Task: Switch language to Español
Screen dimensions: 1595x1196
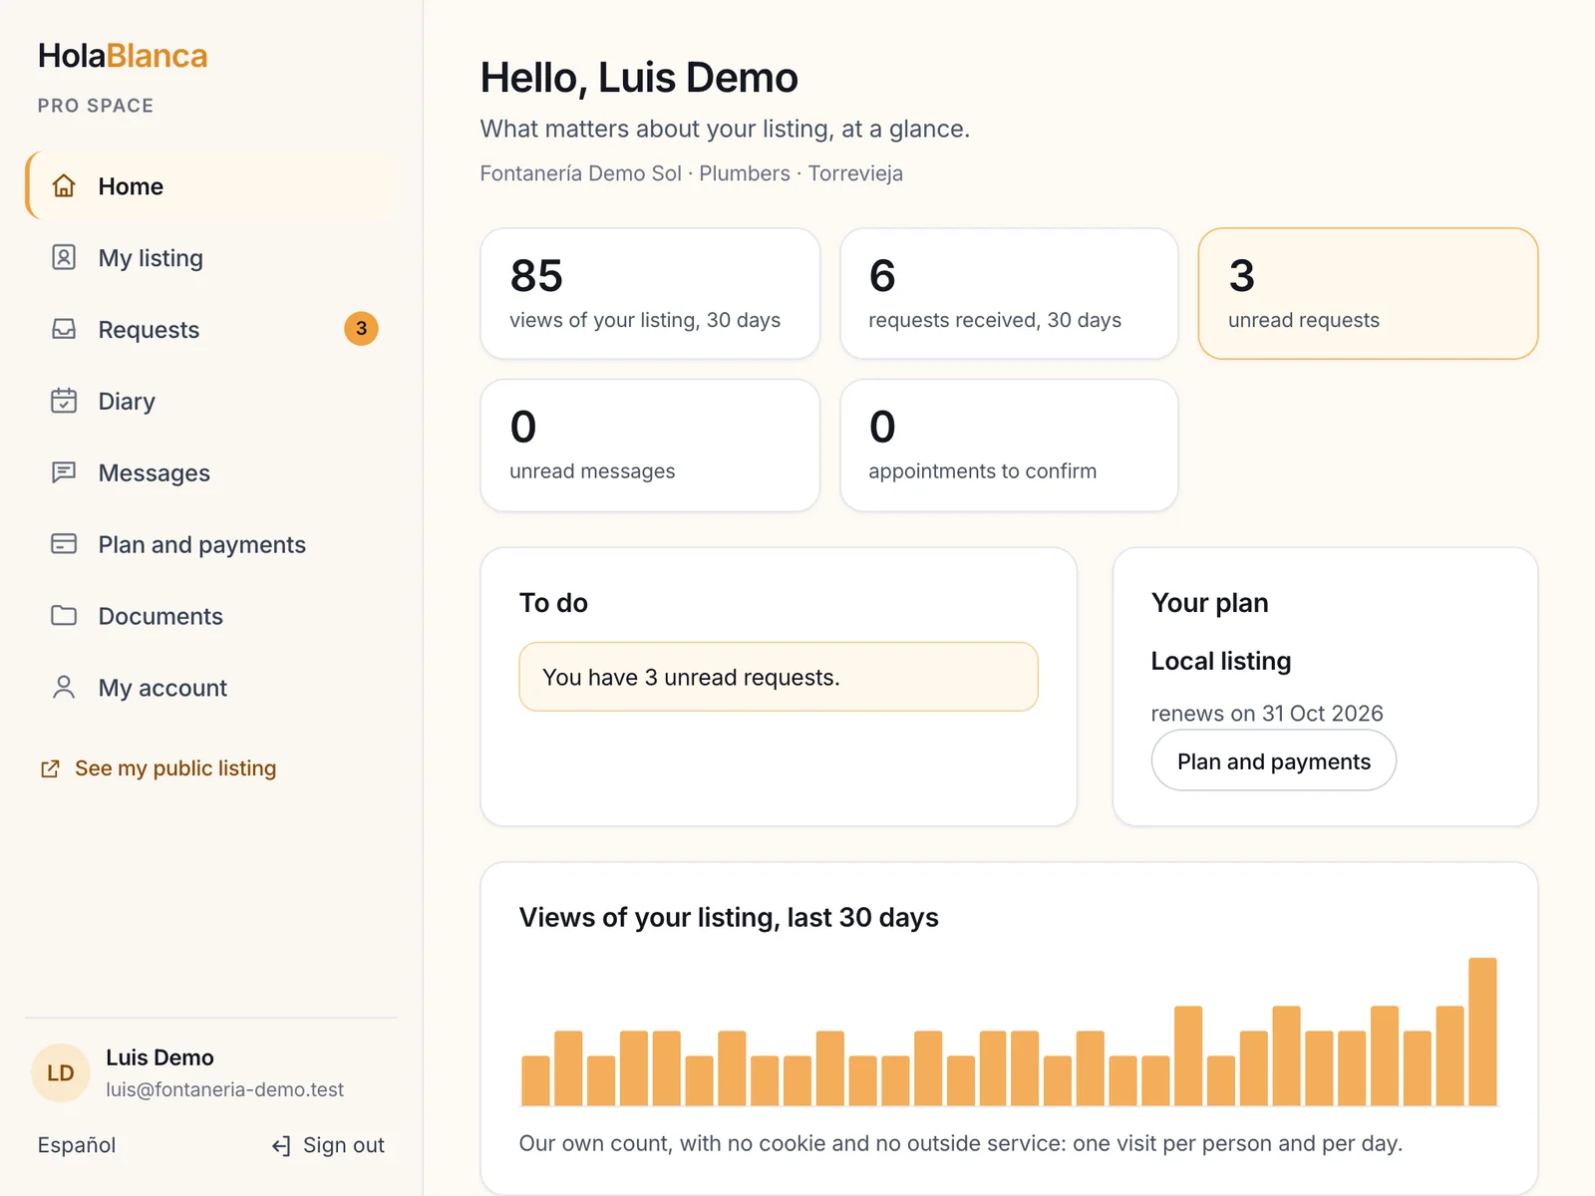Action: (x=77, y=1145)
